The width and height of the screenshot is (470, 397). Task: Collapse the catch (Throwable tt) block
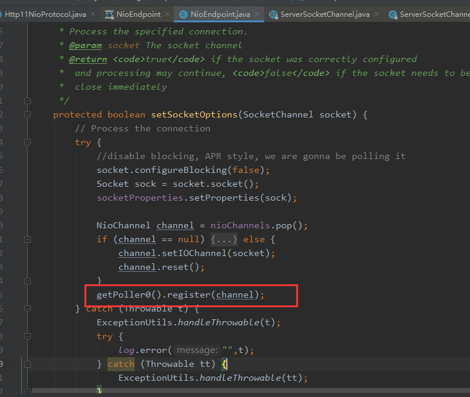[x=27, y=364]
